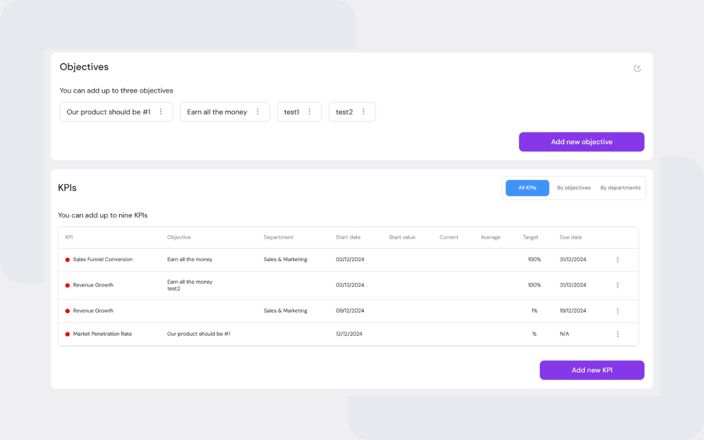Click the Target column header
Image resolution: width=704 pixels, height=440 pixels.
tap(530, 238)
